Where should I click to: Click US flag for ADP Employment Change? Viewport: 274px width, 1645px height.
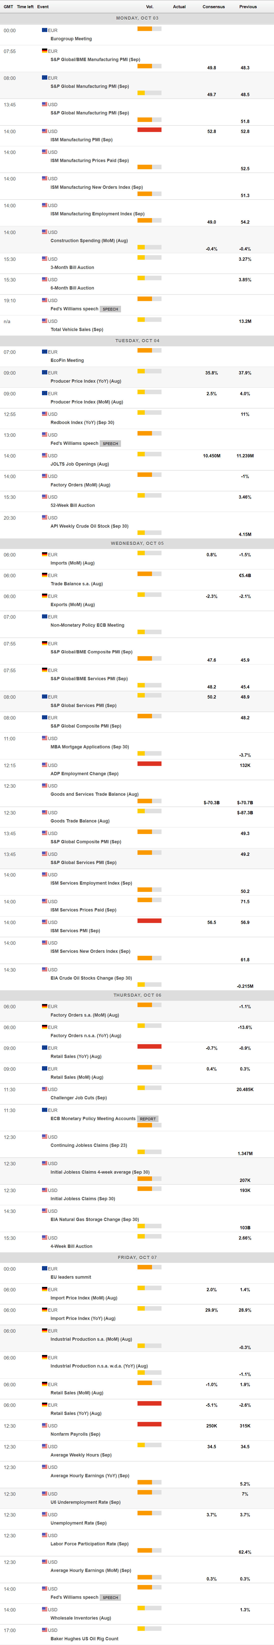point(44,765)
